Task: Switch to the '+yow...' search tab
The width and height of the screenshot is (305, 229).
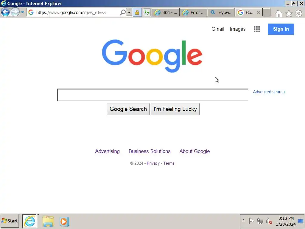Action: click(x=221, y=13)
